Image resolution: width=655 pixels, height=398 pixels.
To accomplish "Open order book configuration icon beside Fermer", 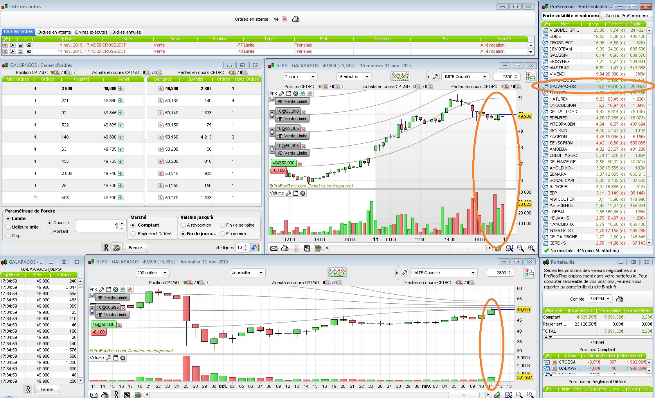I will [x=117, y=248].
